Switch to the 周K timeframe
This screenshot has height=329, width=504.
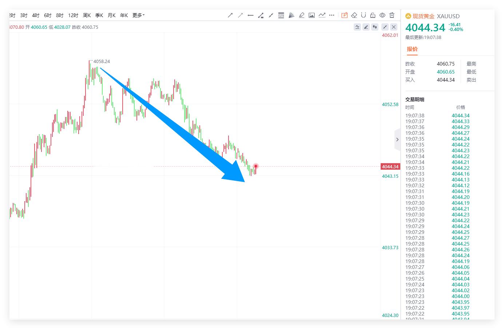pyautogui.click(x=87, y=15)
